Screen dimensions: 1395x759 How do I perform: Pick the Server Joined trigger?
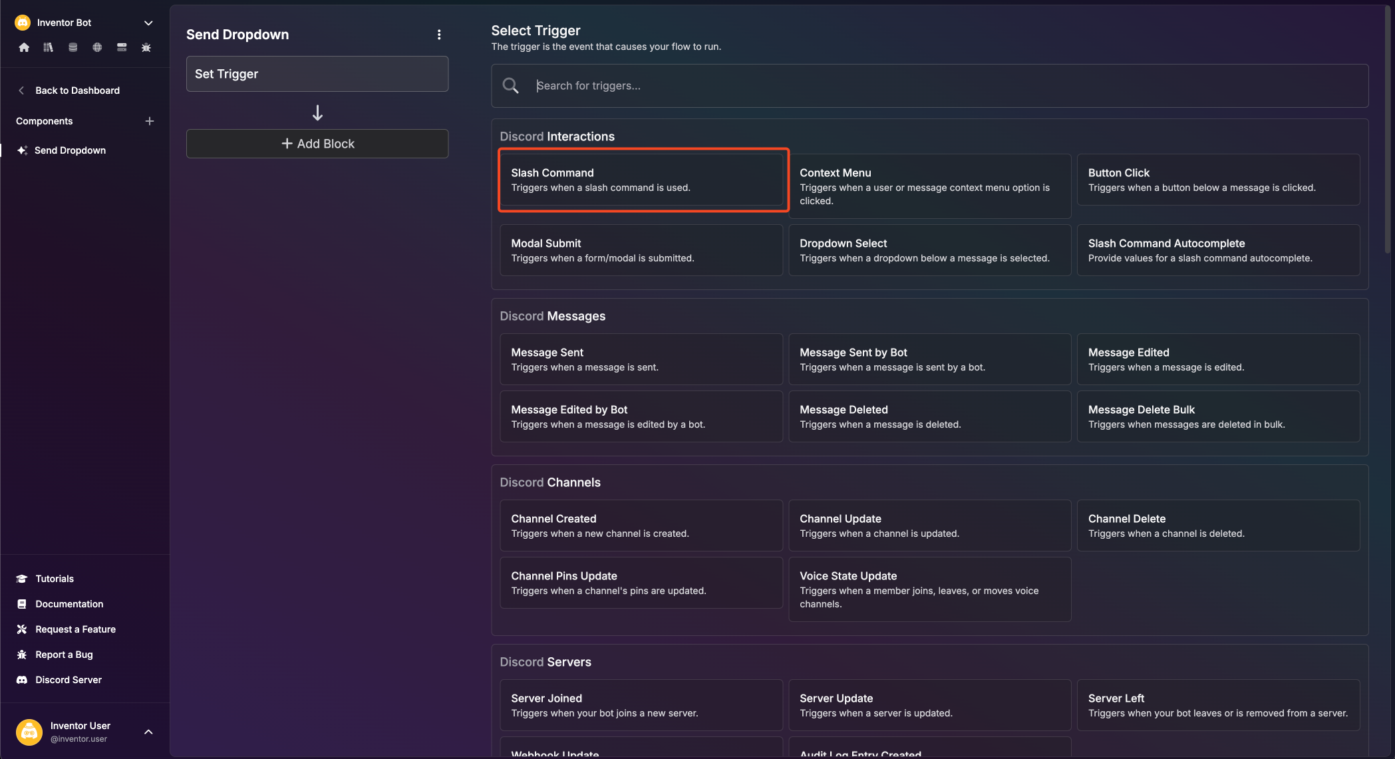coord(641,705)
